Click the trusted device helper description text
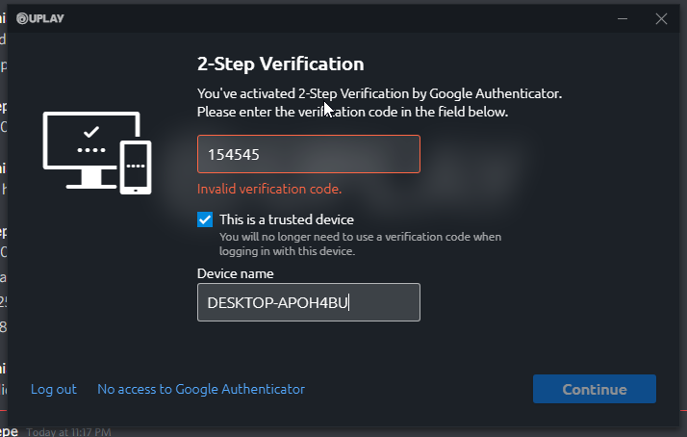Viewport: 687px width, 437px height. click(360, 244)
